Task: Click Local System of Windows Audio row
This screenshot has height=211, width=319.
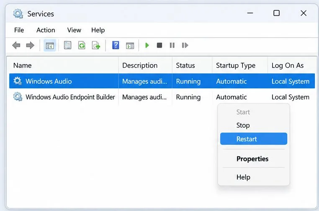Action: pyautogui.click(x=290, y=81)
